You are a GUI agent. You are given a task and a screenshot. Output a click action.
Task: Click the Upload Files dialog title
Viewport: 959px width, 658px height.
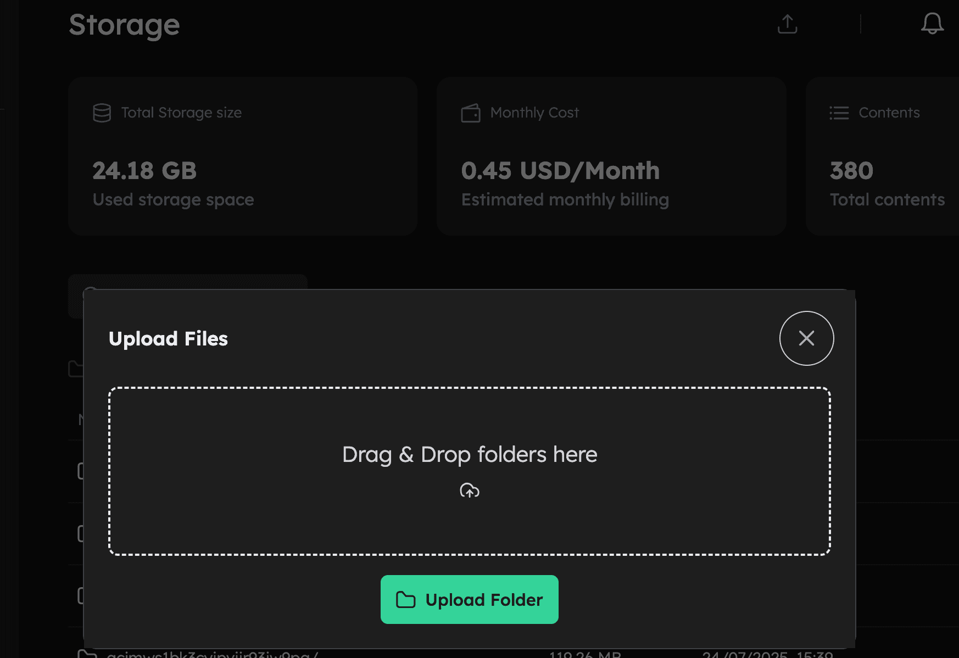click(x=169, y=339)
